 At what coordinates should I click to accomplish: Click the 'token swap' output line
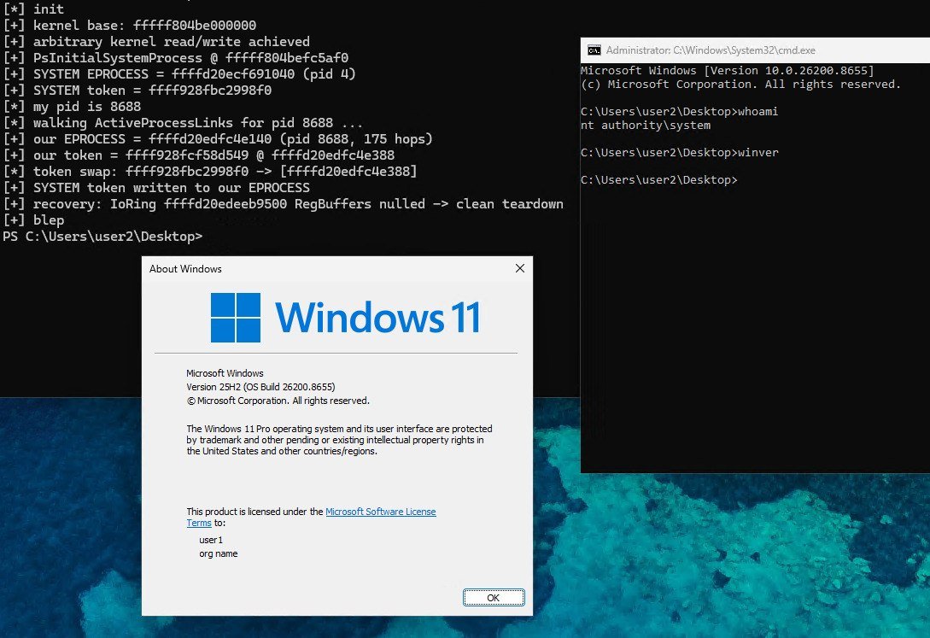(x=210, y=172)
